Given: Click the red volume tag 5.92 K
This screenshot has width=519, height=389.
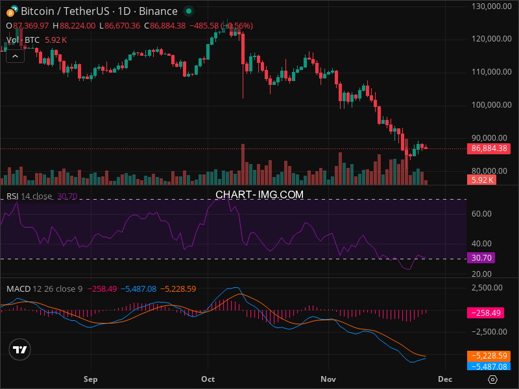Looking at the screenshot, I should (x=483, y=180).
